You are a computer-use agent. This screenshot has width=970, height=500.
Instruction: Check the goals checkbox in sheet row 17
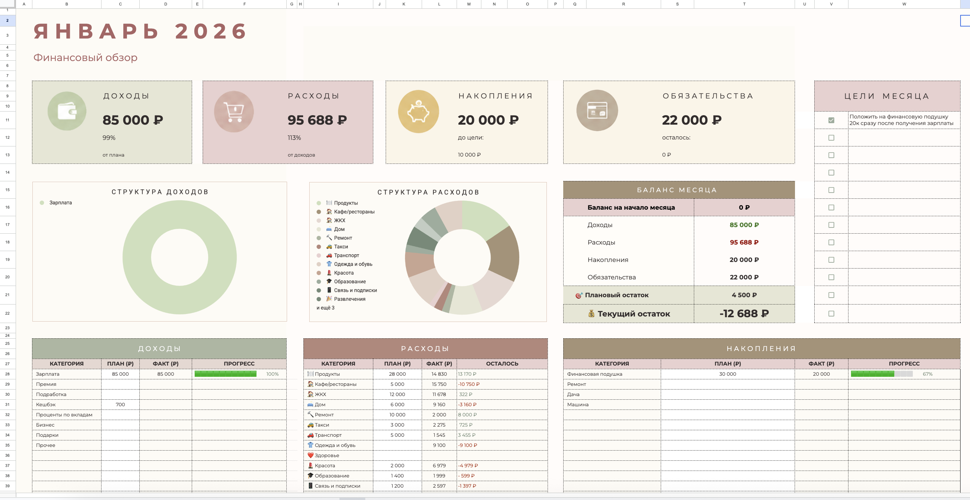(x=831, y=225)
